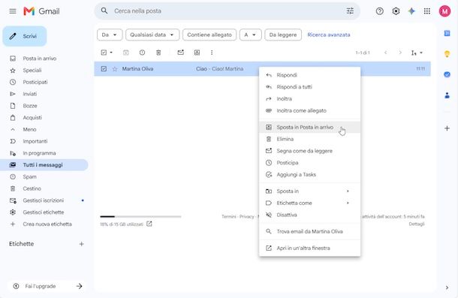This screenshot has width=458, height=298.
Task: Choose Inoltra in context menu
Action: 309,99
